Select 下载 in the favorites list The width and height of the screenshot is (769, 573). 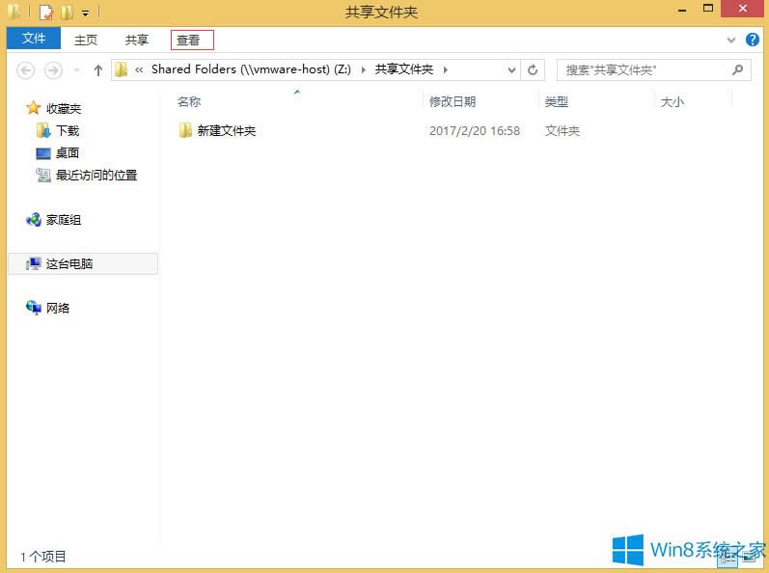(x=67, y=131)
